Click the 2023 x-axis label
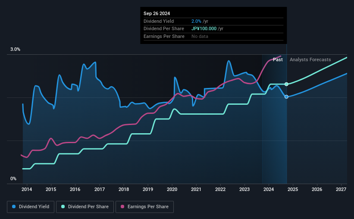The height and width of the screenshot is (219, 354). pyautogui.click(x=244, y=189)
